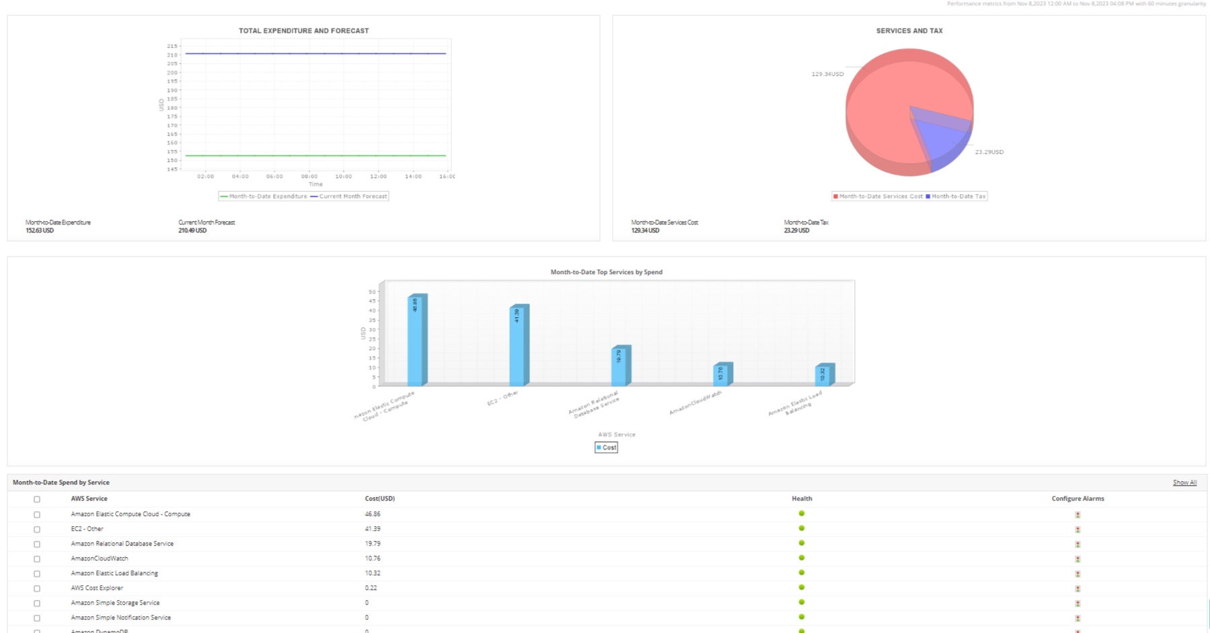Open Configure Alarms for Amazon Elastic Load Balancing
The width and height of the screenshot is (1210, 633).
1077,573
